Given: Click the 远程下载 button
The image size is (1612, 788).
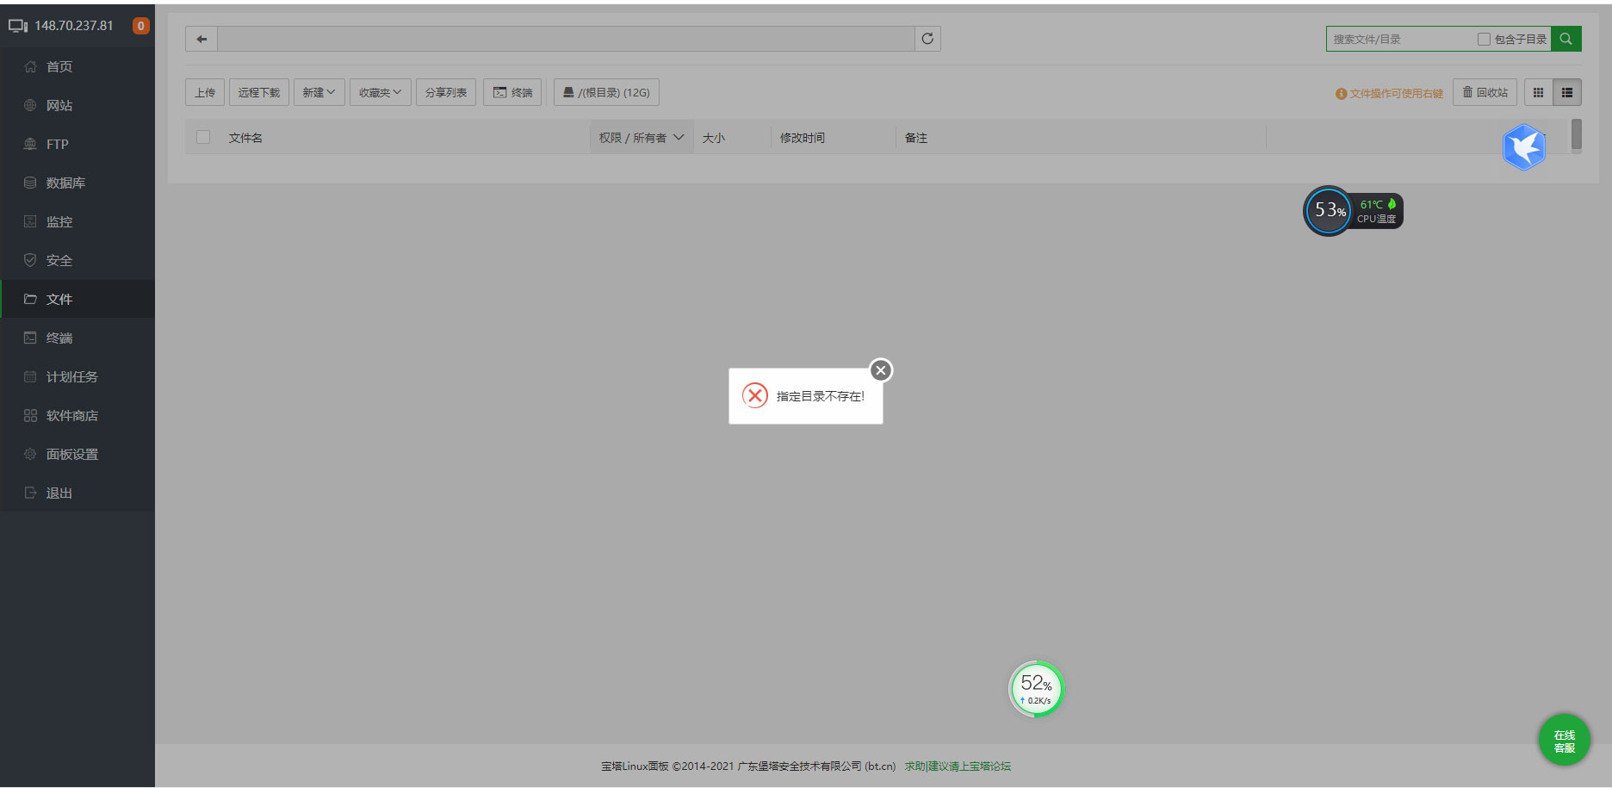Looking at the screenshot, I should [x=259, y=92].
